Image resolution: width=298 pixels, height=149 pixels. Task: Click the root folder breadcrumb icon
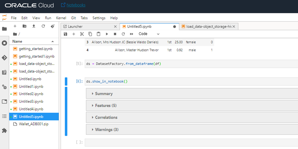click(x=15, y=34)
